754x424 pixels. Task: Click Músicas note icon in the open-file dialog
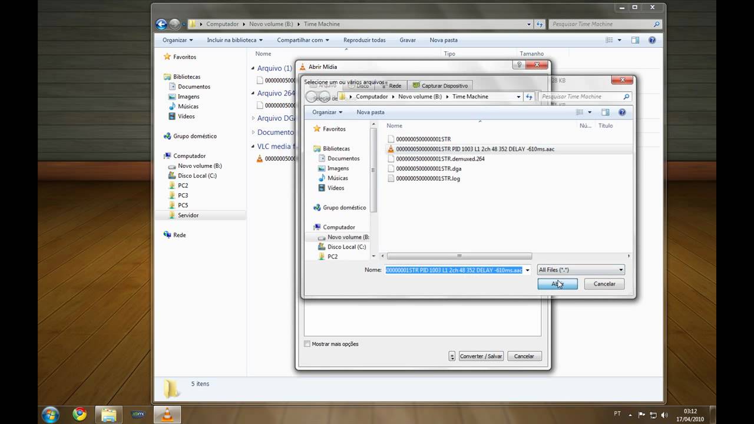(x=322, y=178)
